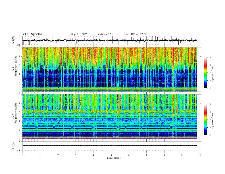Click the "-5" tick on ch.1 colorbar
Viewport: 225px width, 174px height.
[x=209, y=73]
